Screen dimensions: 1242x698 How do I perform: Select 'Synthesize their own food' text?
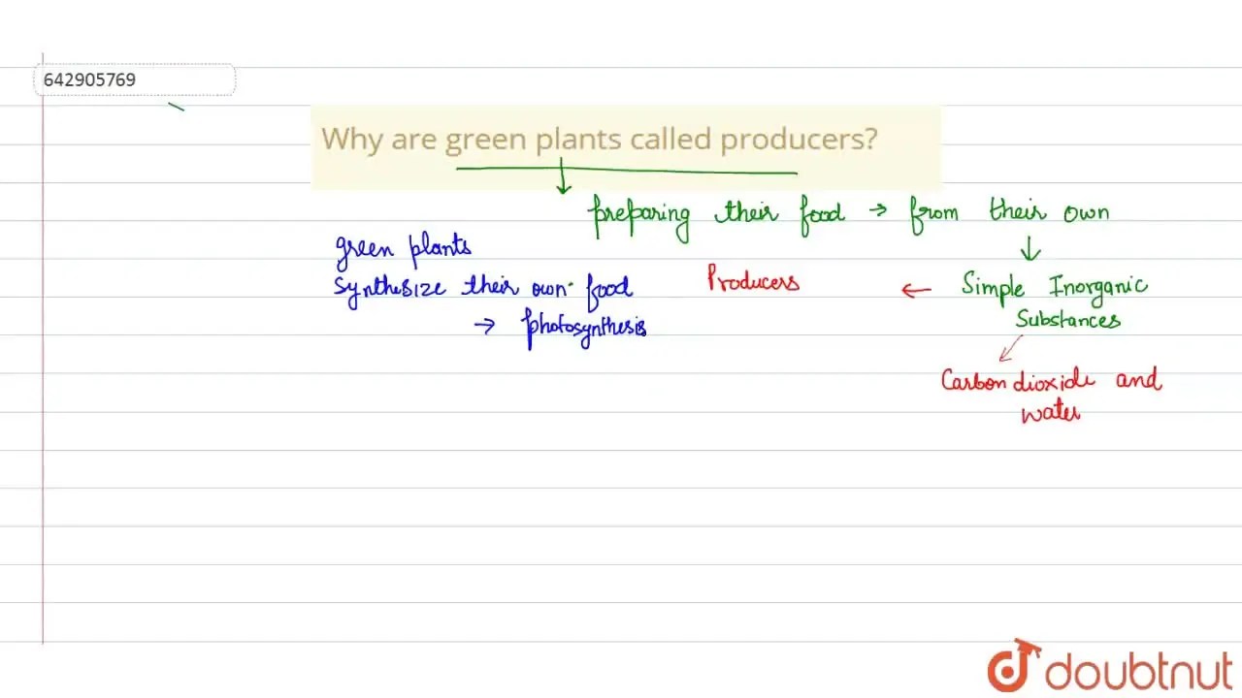[x=482, y=288]
